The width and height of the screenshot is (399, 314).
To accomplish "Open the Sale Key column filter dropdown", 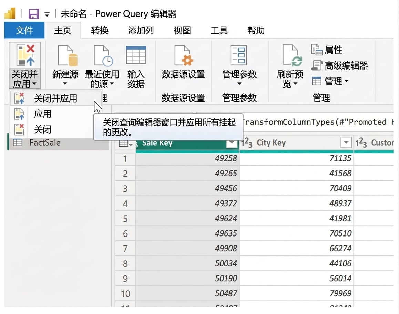I will coord(231,143).
